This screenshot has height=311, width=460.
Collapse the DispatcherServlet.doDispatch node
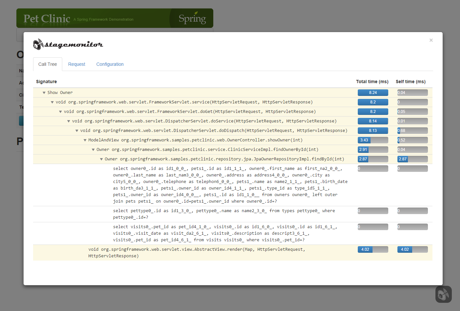point(77,131)
